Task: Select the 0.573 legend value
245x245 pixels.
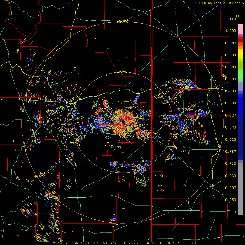Action: (x=231, y=127)
